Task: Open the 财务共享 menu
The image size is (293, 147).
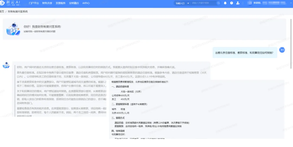Action: coord(47,3)
